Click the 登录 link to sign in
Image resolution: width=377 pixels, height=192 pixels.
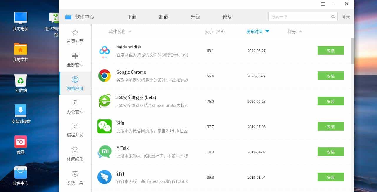(x=346, y=17)
